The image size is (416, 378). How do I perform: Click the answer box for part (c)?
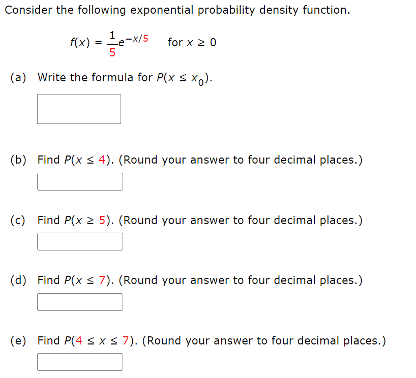[80, 241]
